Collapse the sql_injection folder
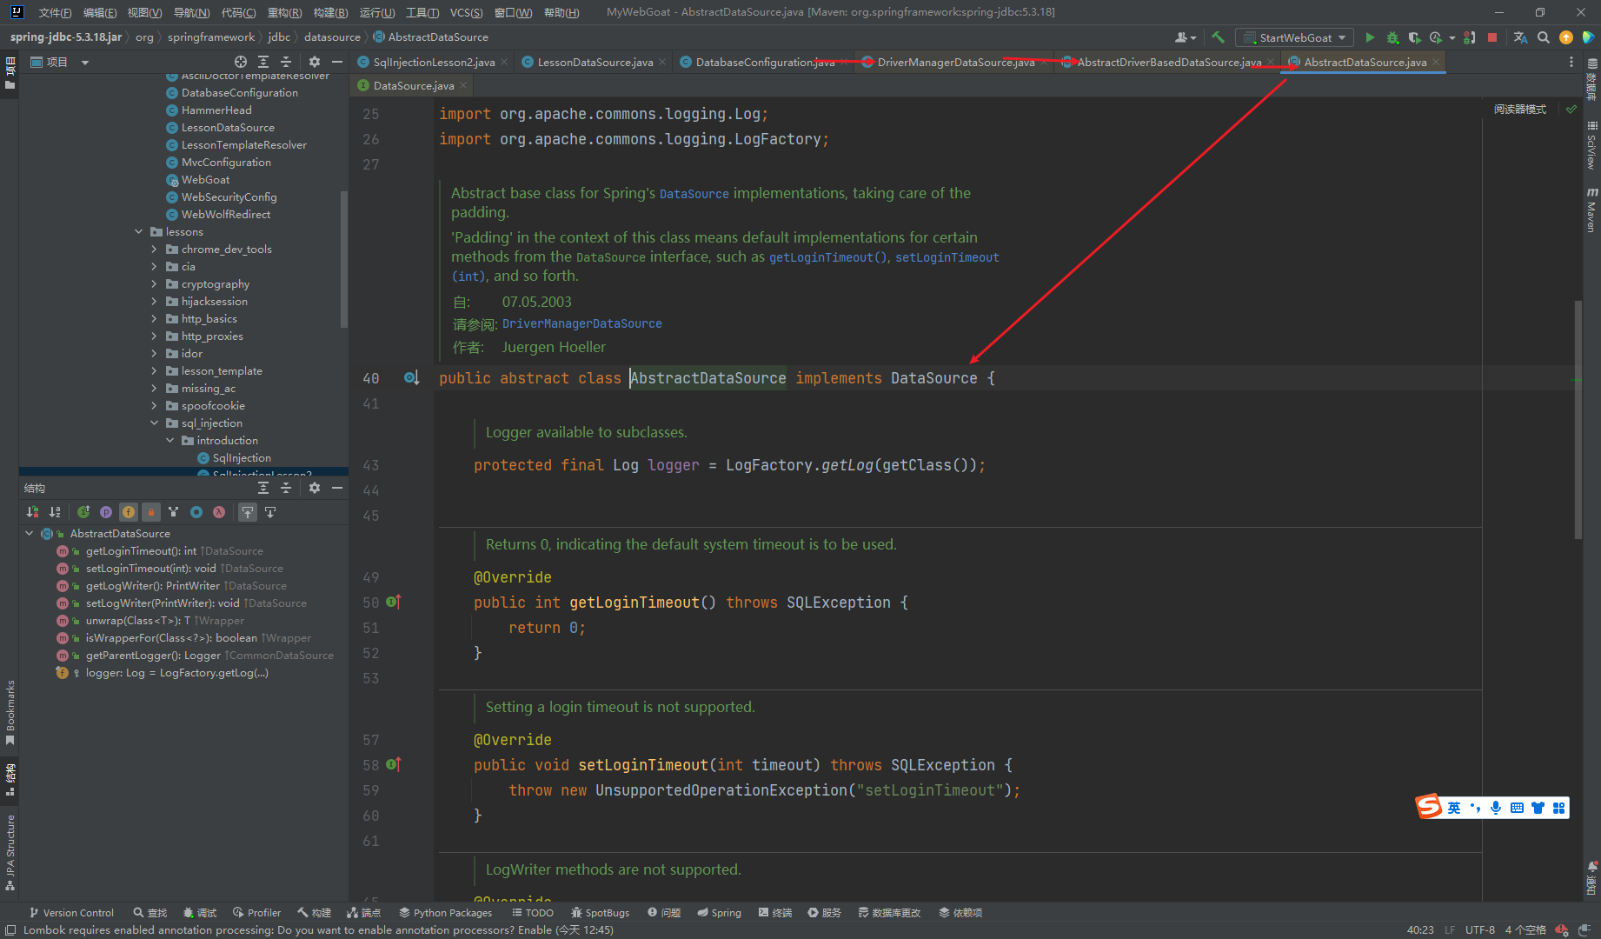 [x=155, y=423]
